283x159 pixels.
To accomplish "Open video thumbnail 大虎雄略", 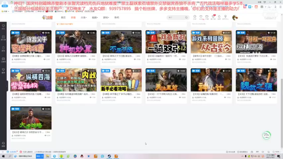I will pyautogui.click(x=31, y=118).
